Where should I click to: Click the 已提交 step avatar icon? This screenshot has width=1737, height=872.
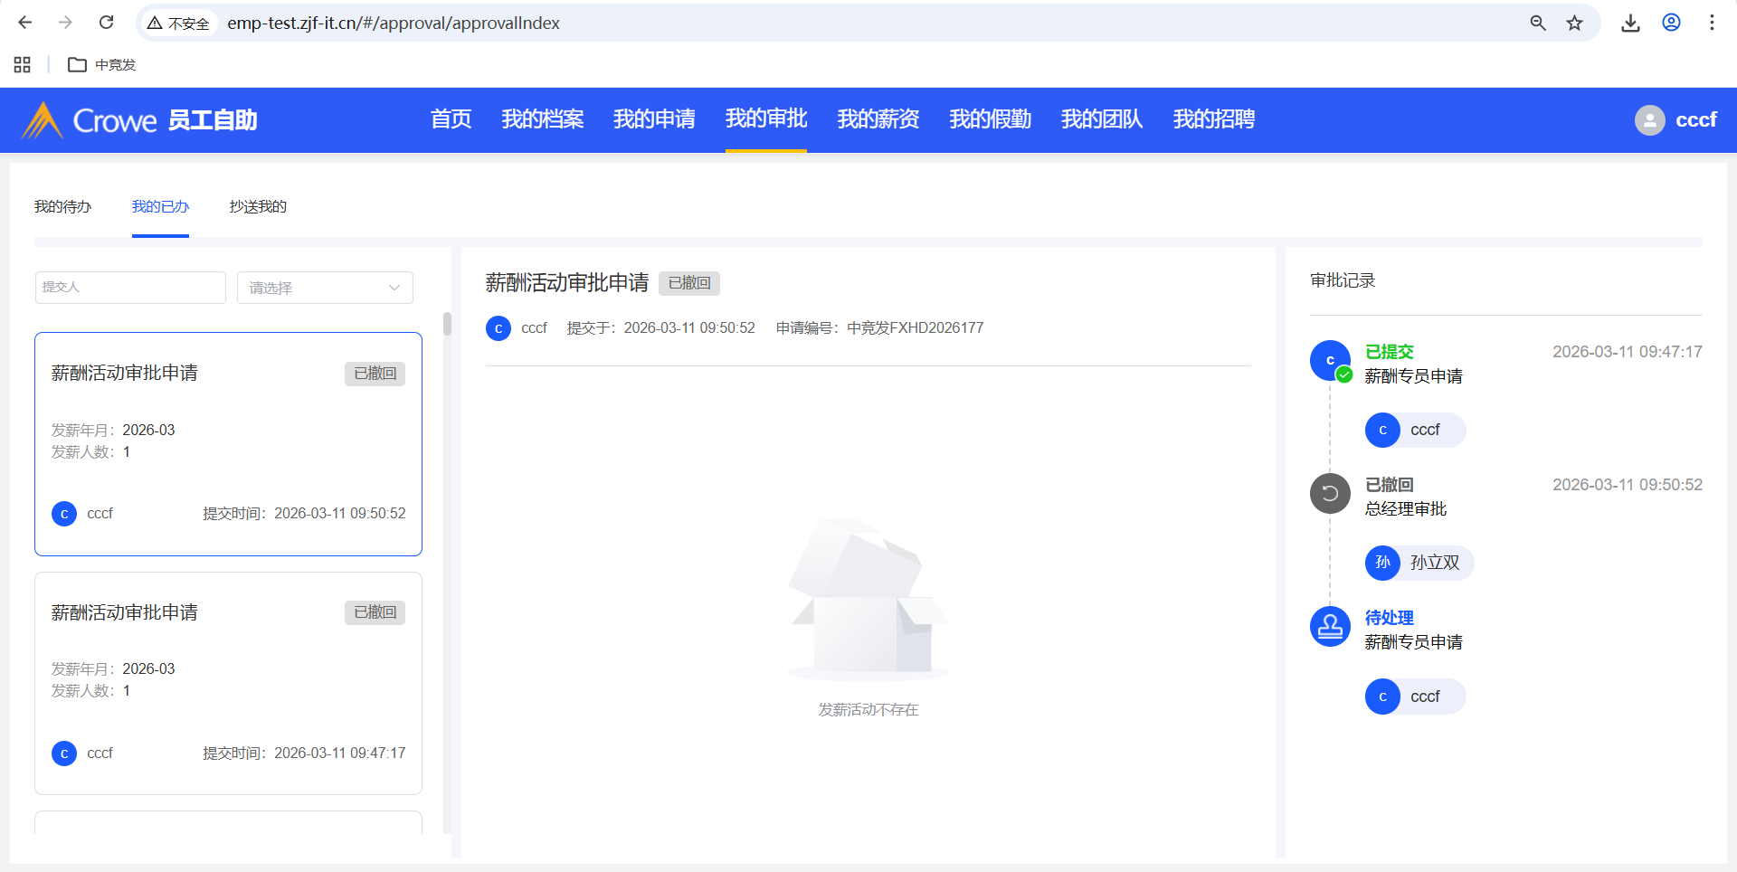(x=1330, y=360)
